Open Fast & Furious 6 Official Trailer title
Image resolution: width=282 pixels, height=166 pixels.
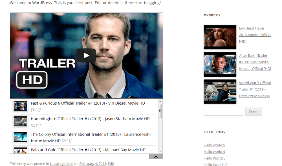coord(88,103)
